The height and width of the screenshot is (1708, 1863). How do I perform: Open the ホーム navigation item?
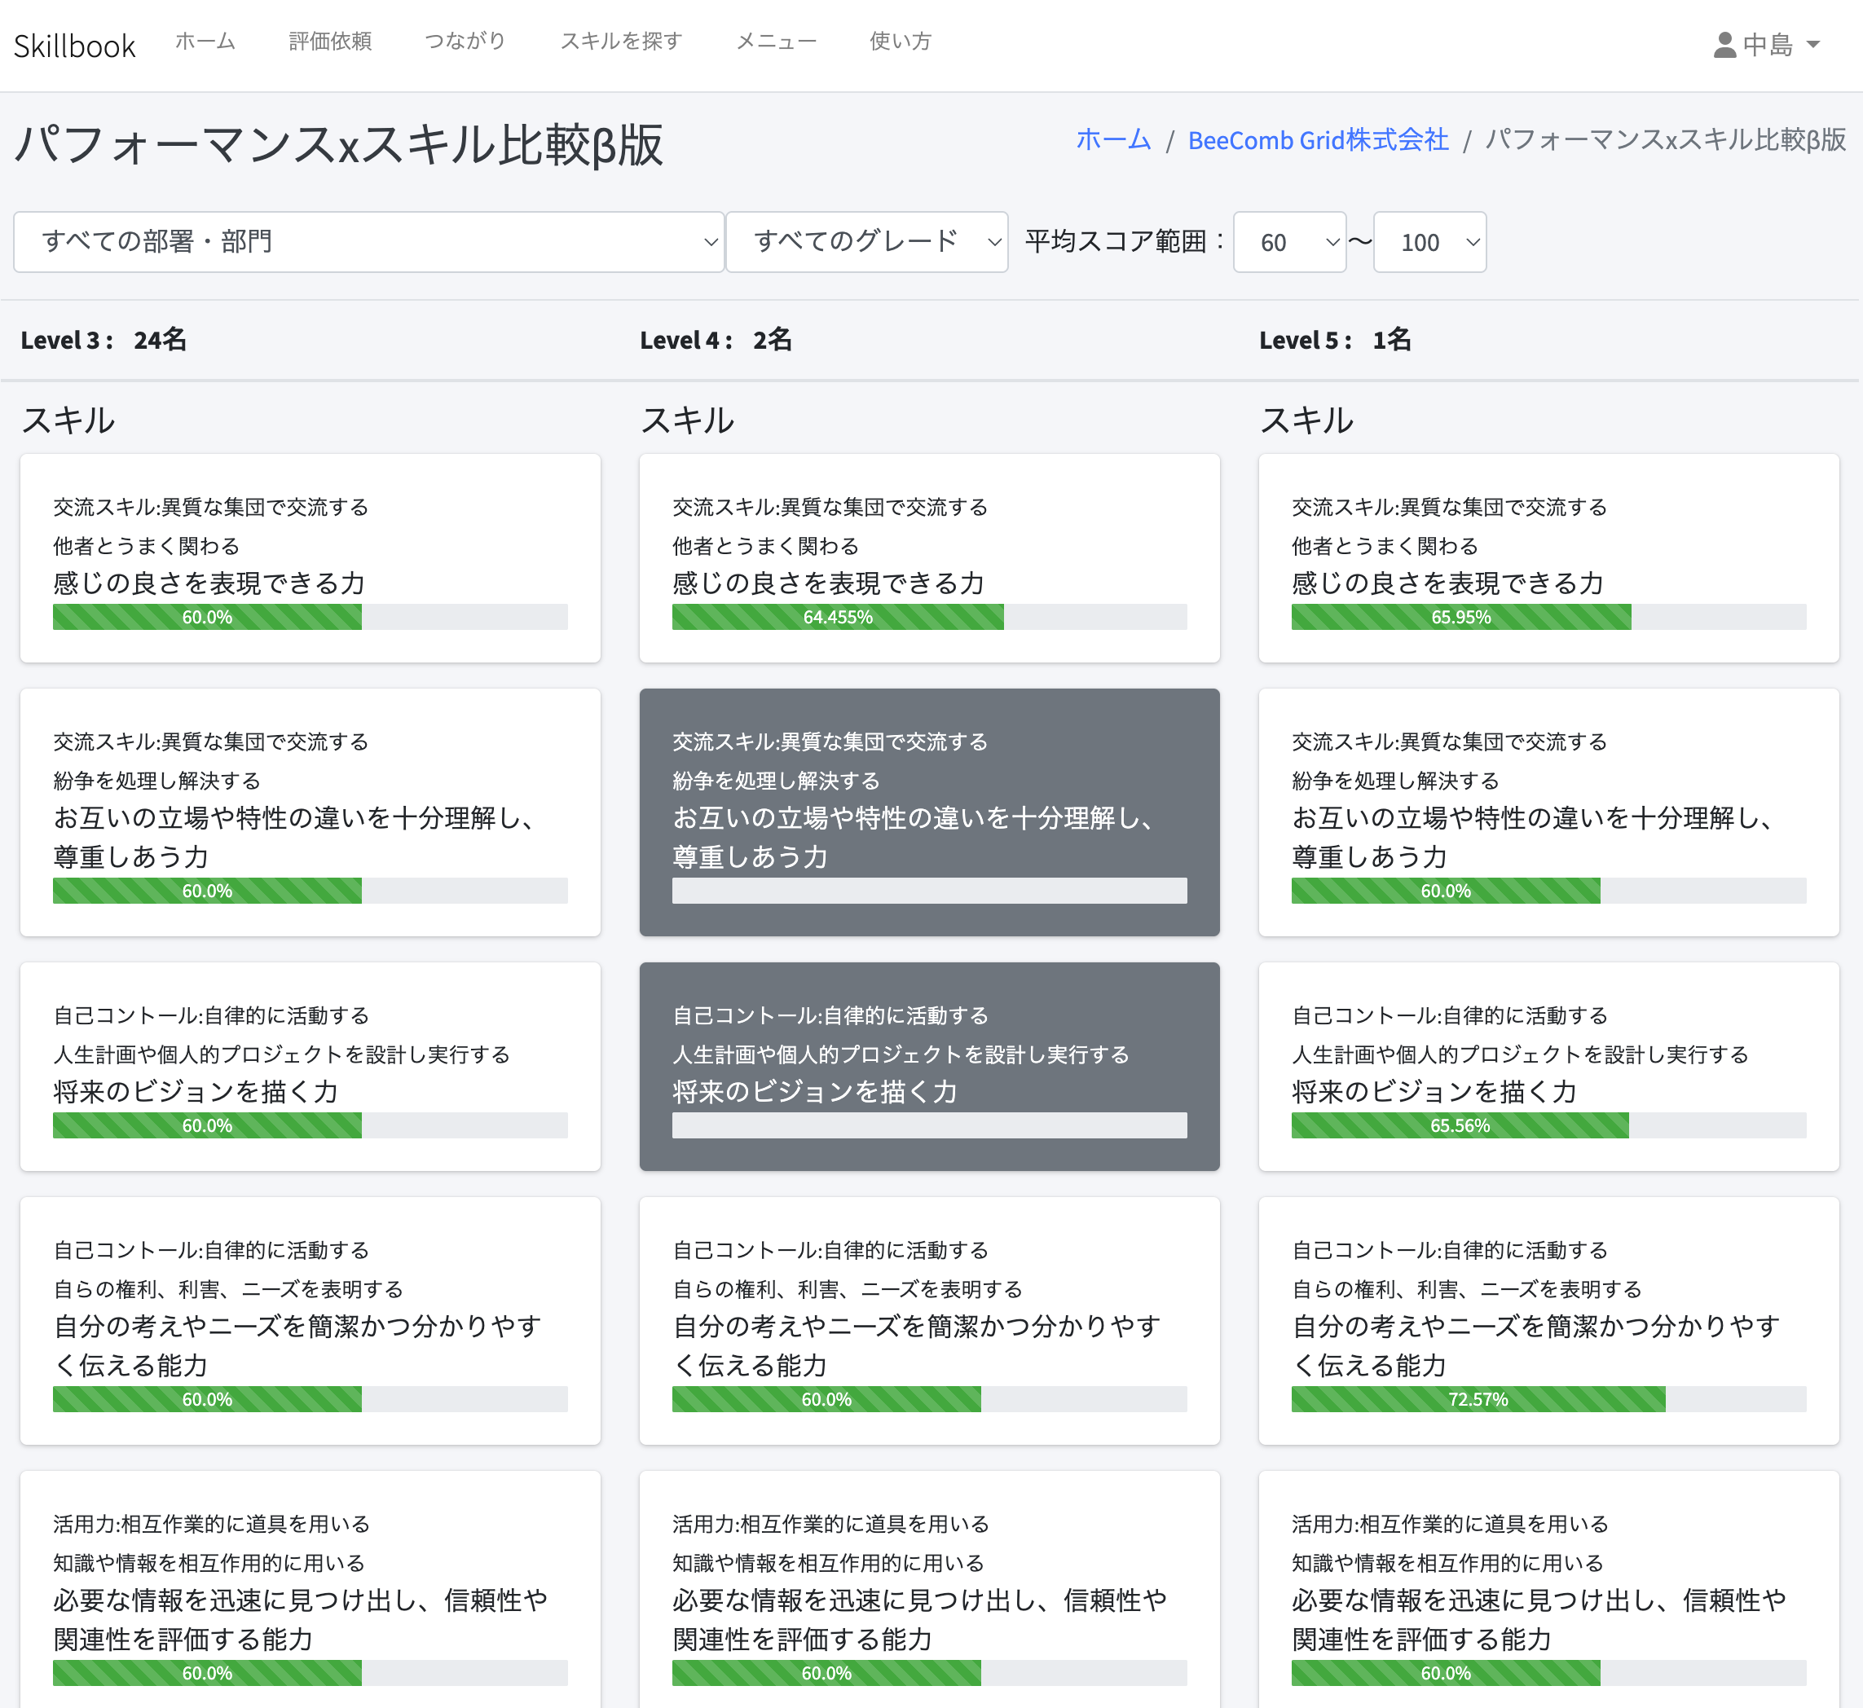[x=205, y=42]
